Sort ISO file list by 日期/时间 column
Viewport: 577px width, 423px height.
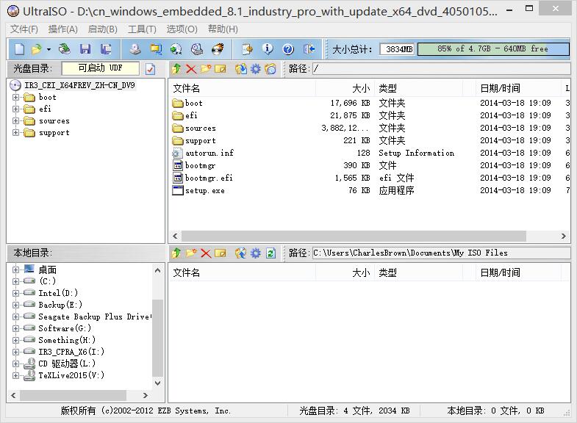518,88
